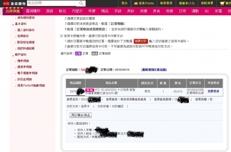Expand the 基本資料 sidebar section
This screenshot has width=231, height=152.
pos(21,24)
